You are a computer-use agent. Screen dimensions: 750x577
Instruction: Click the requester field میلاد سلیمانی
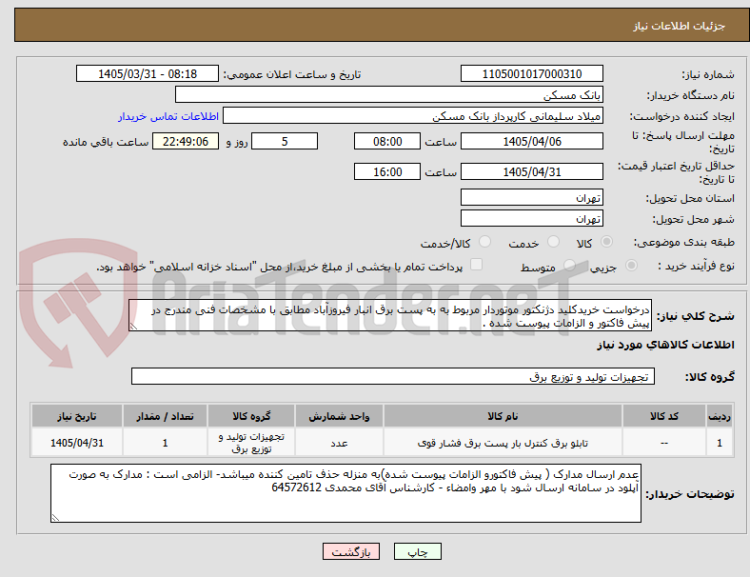point(413,116)
